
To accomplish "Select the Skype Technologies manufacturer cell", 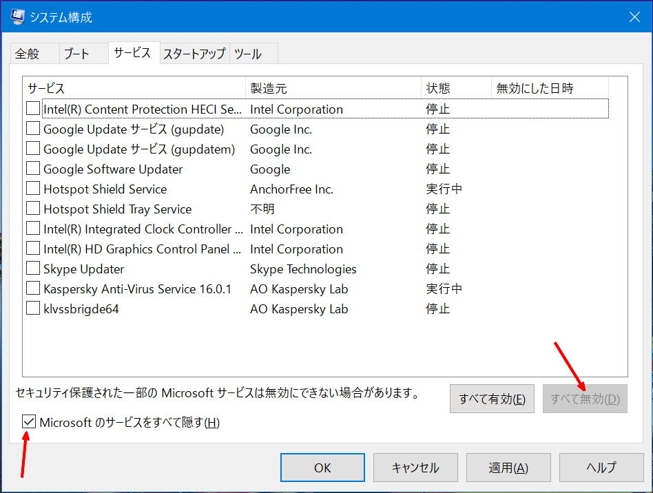I will [x=303, y=269].
